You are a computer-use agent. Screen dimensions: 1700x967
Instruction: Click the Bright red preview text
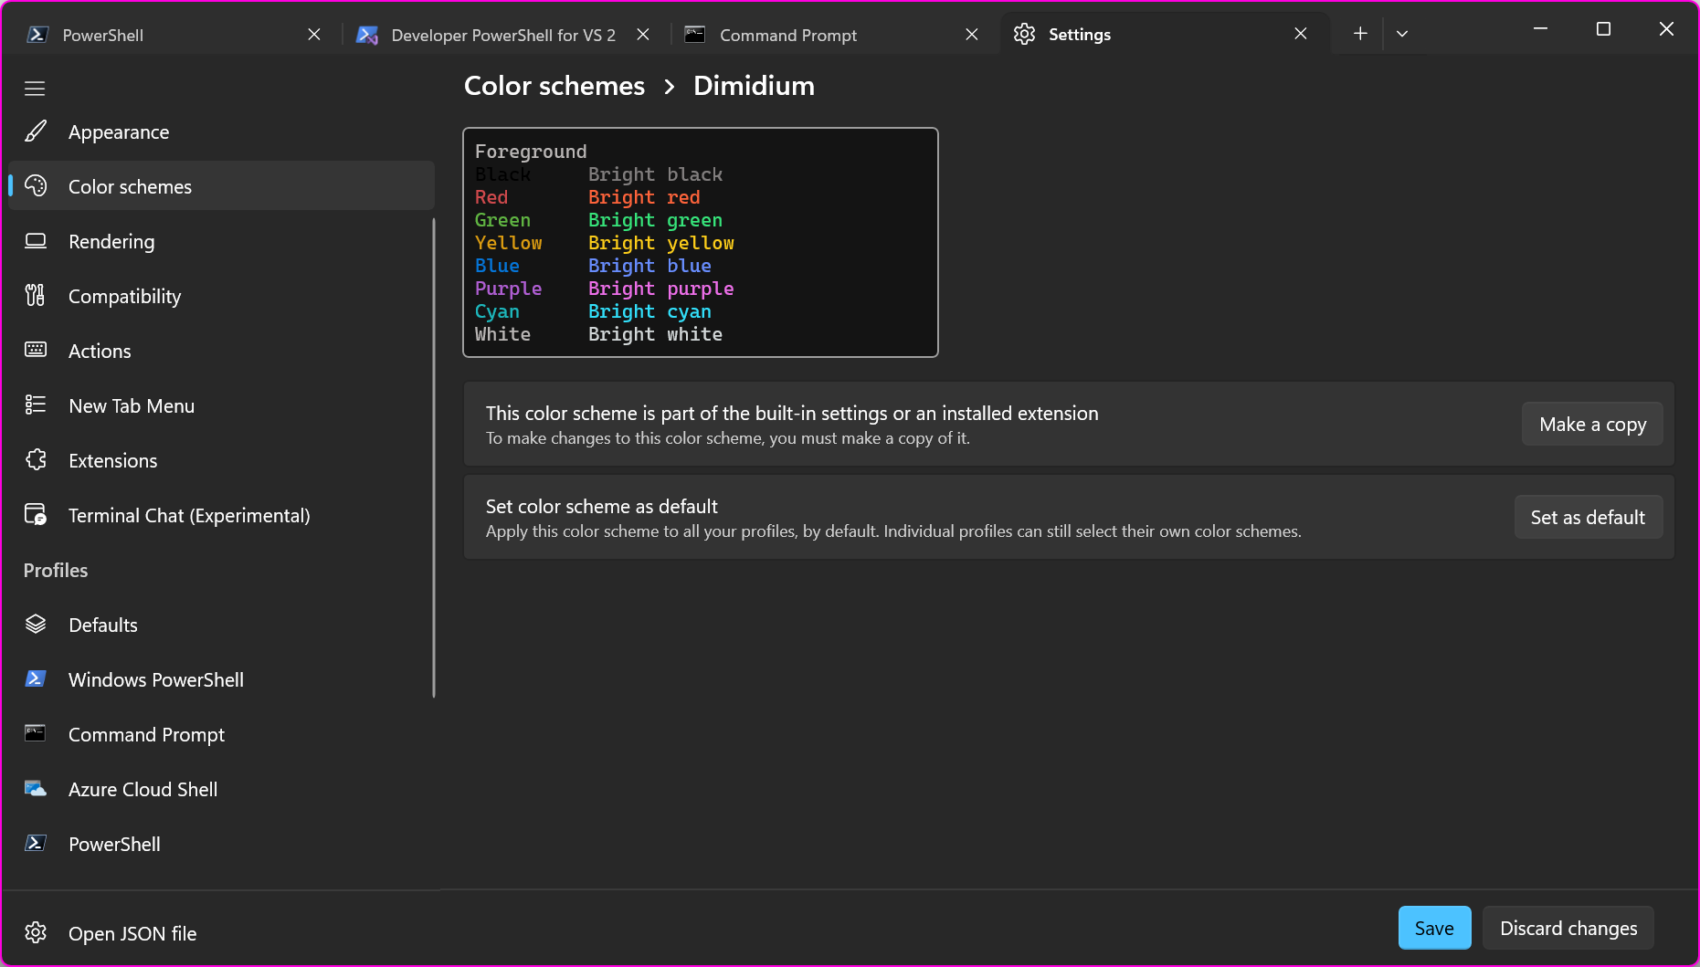(644, 197)
